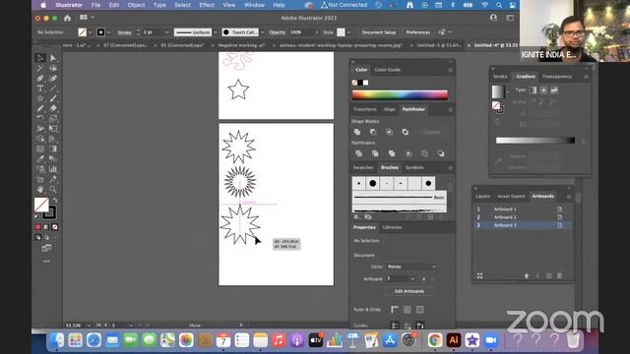Click the Expand button in Pathfinder
The height and width of the screenshot is (354, 630).
[x=432, y=132]
